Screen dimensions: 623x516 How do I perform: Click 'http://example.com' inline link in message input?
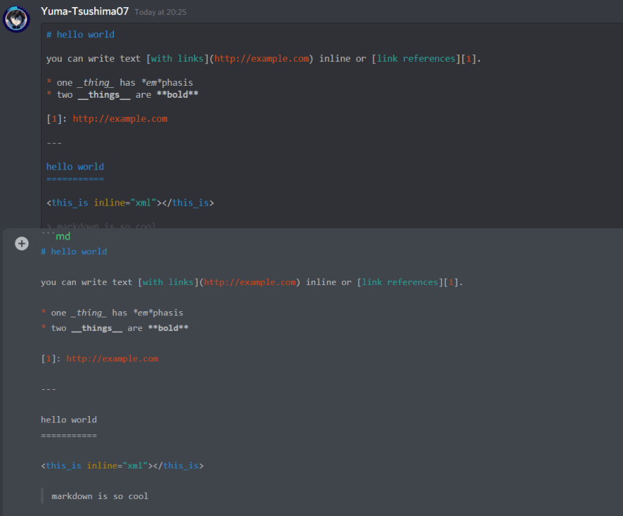[250, 282]
